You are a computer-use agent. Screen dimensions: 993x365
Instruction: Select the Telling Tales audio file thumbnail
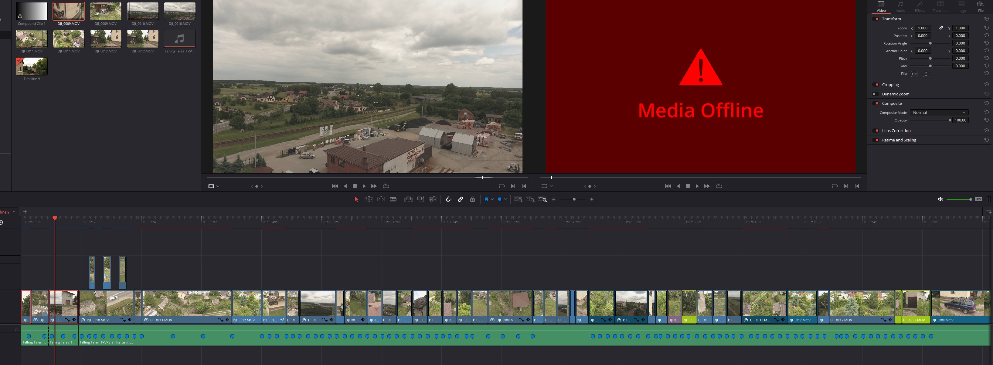click(x=180, y=39)
